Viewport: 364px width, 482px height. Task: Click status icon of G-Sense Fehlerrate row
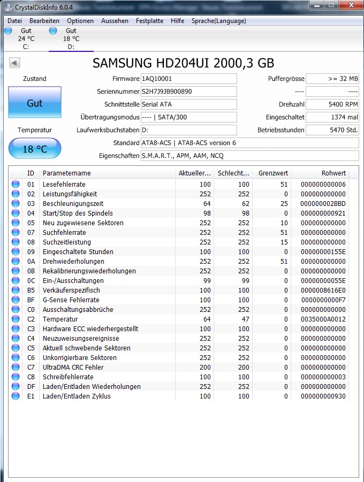(x=16, y=300)
